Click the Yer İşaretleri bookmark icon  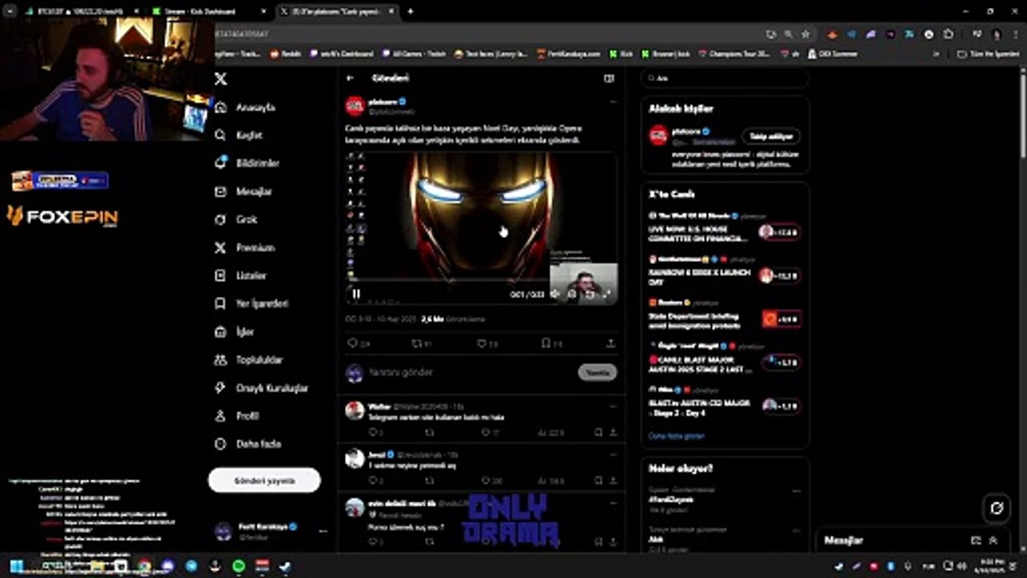(x=221, y=303)
